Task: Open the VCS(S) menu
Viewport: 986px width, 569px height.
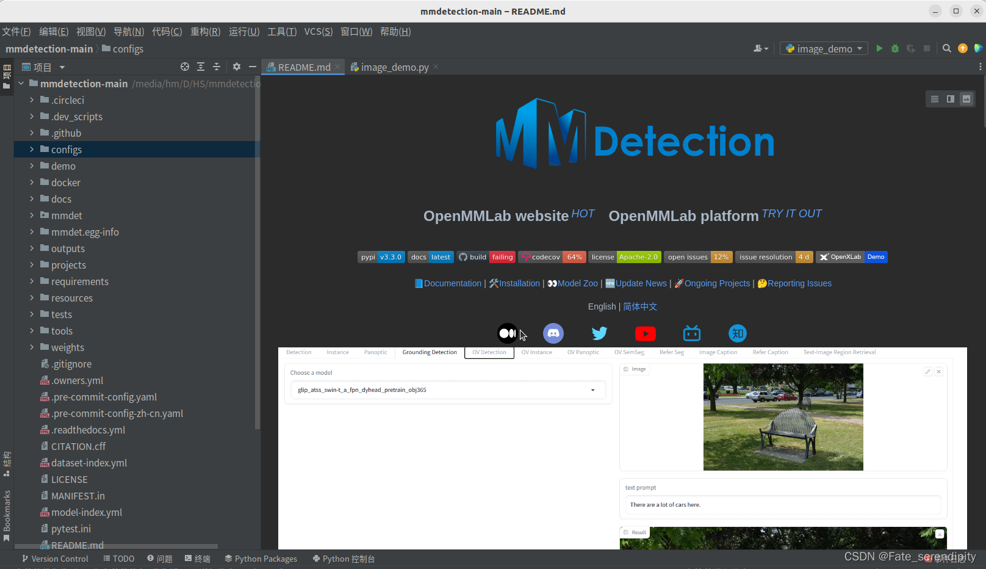Action: pyautogui.click(x=318, y=31)
